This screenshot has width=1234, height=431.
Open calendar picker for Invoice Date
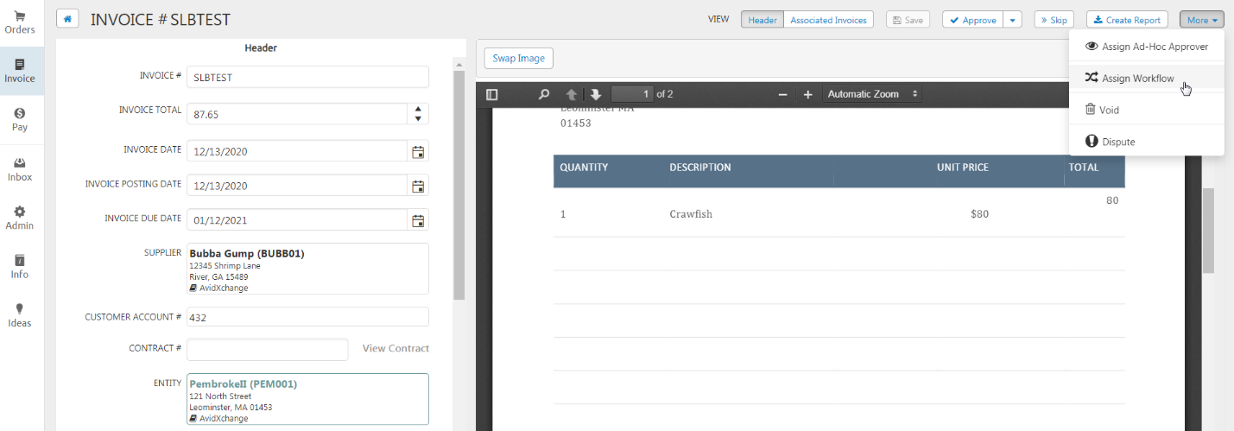click(x=418, y=151)
